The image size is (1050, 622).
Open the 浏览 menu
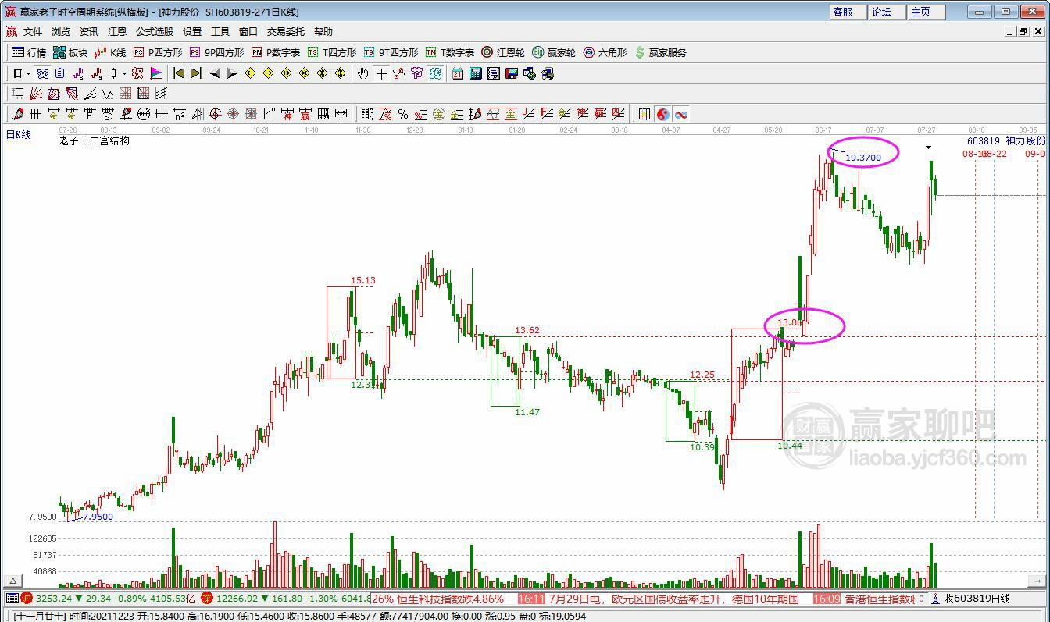coord(61,32)
